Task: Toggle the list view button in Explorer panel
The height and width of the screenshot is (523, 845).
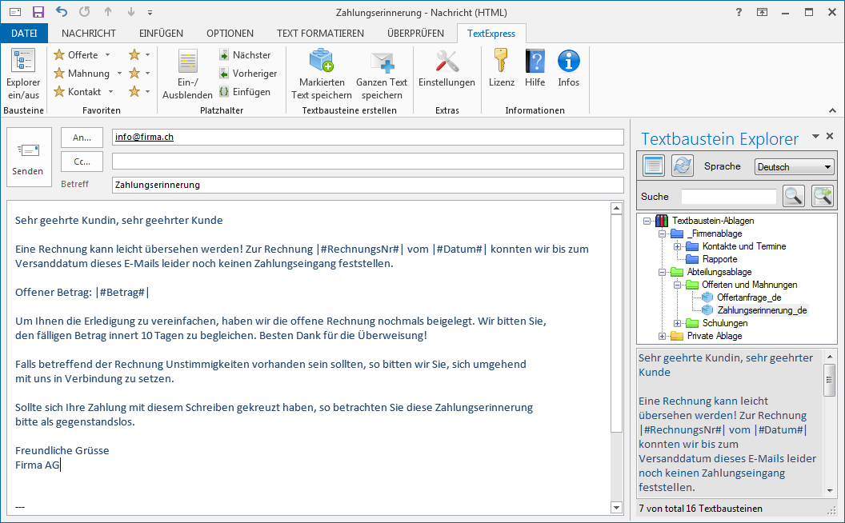Action: click(654, 166)
